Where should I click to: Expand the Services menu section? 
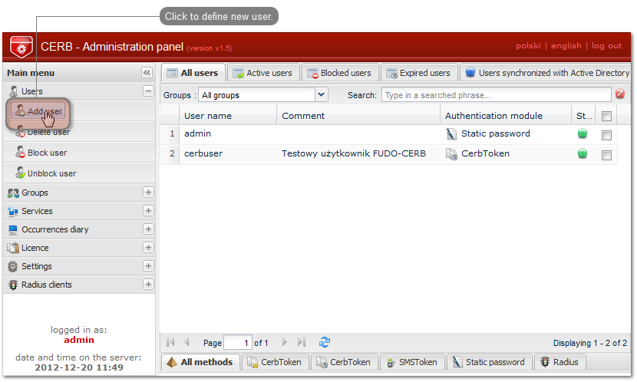pos(148,211)
